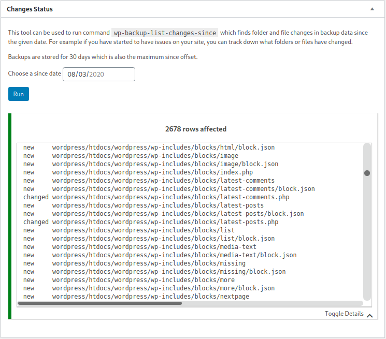This screenshot has width=386, height=339.
Task: Select the latest-posts/block.json row
Action: [163, 214]
